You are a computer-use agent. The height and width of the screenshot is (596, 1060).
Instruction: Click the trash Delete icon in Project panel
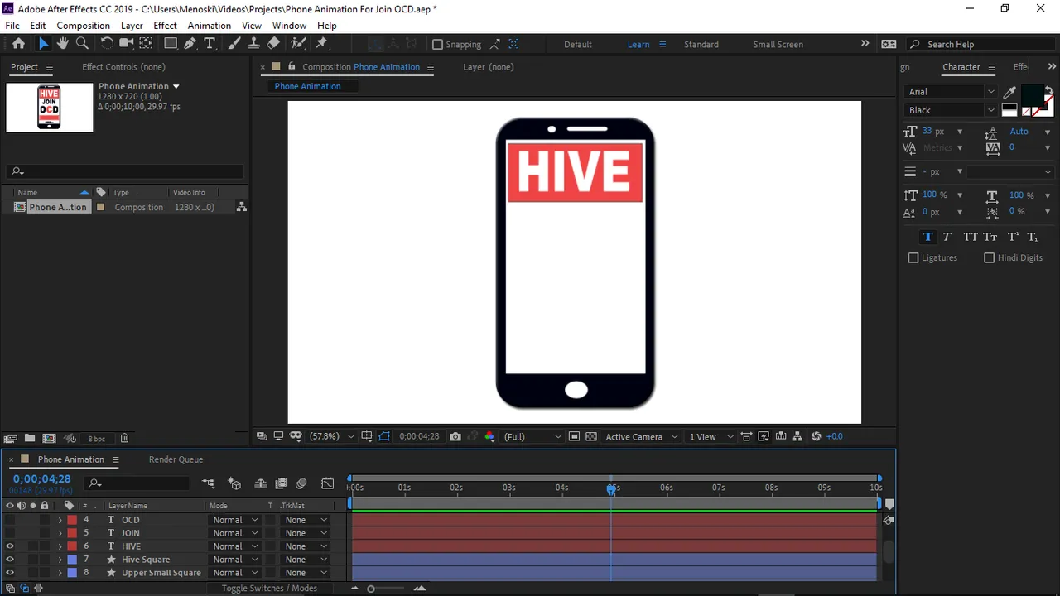(124, 439)
